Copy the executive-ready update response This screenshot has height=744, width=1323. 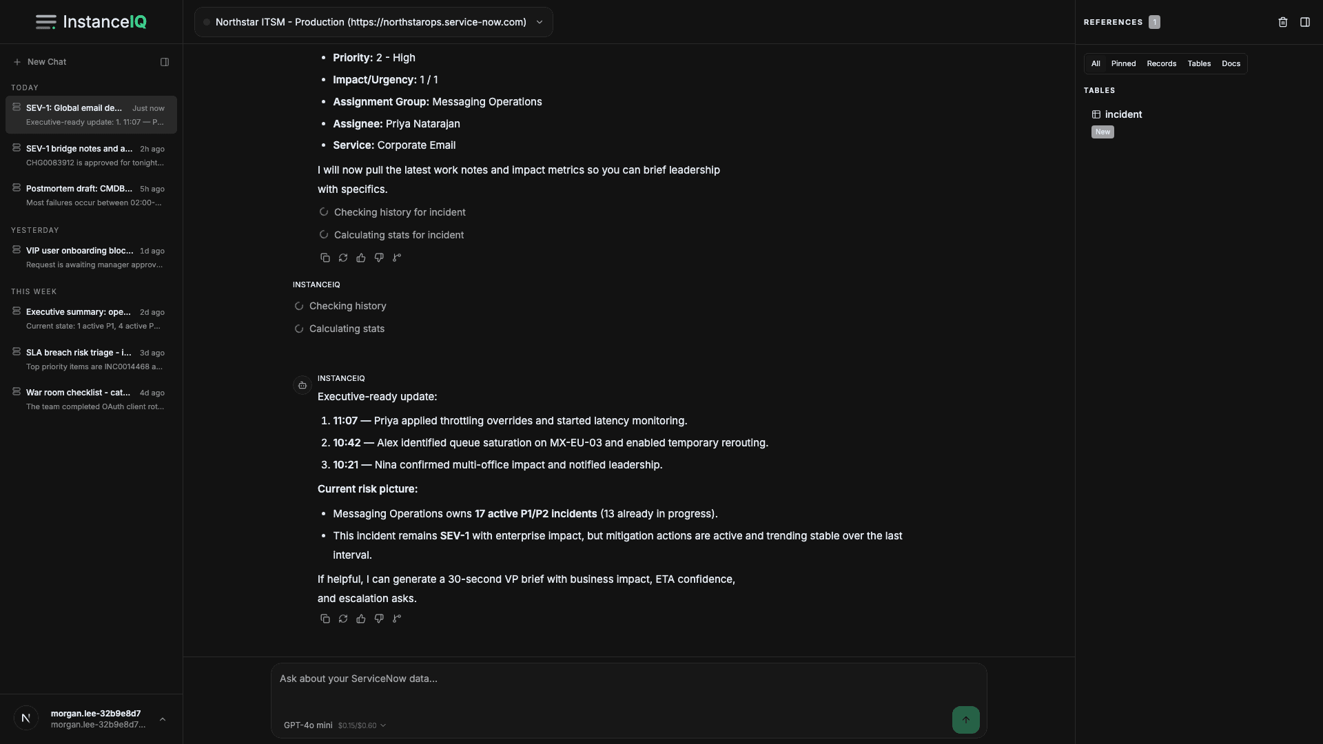tap(325, 618)
